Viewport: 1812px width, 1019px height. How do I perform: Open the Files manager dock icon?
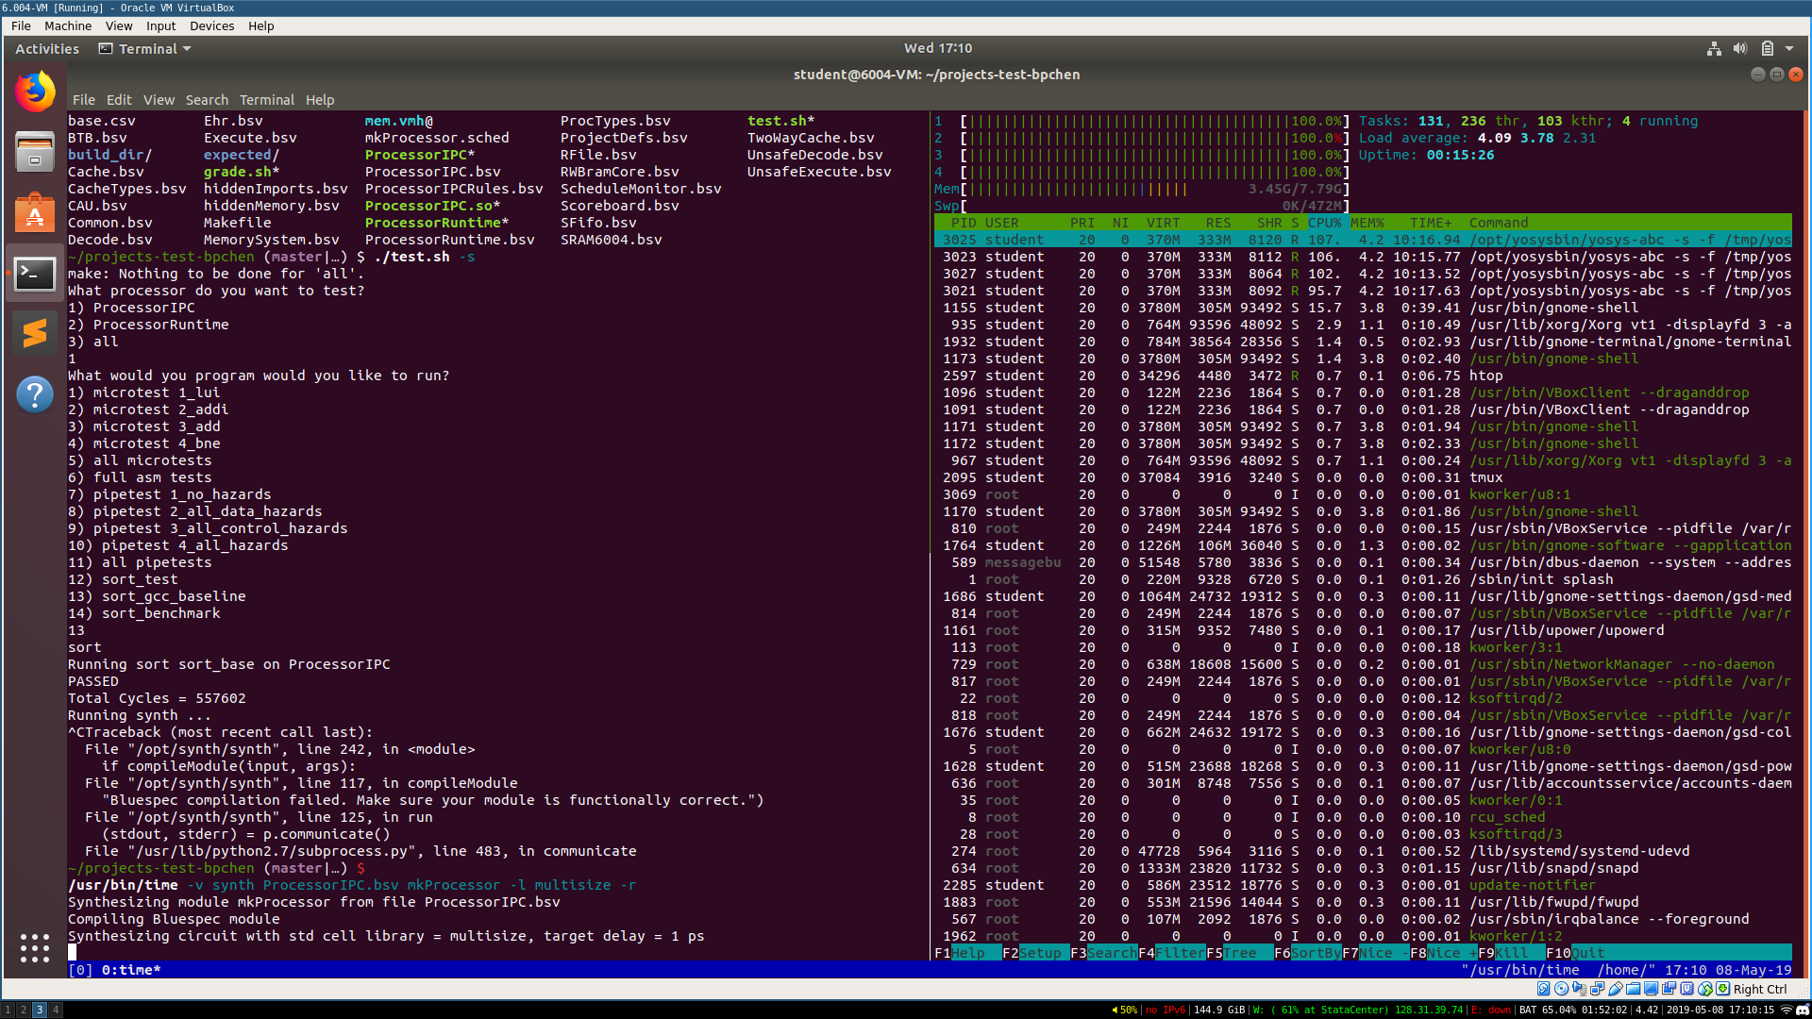click(x=35, y=152)
